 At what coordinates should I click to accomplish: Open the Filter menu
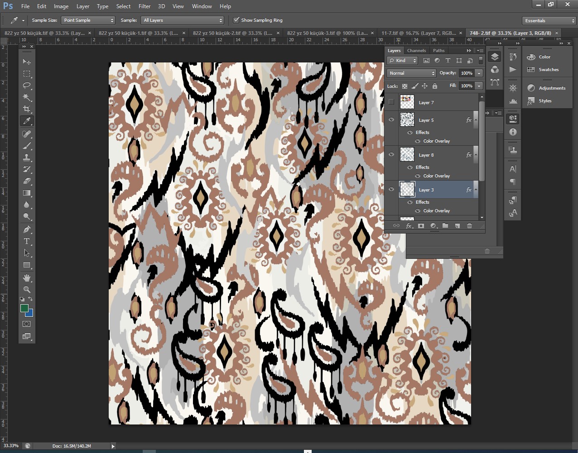pos(144,6)
